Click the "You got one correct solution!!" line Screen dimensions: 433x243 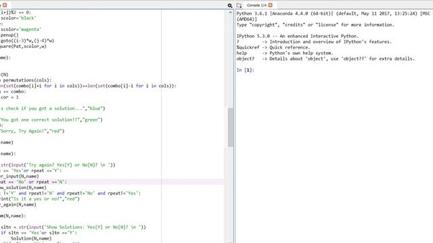click(x=51, y=119)
